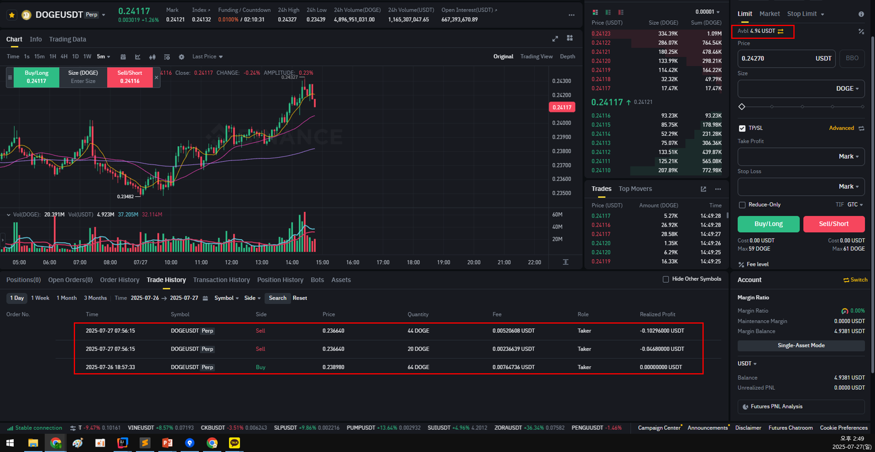Open the 5m interval dropdown
The width and height of the screenshot is (875, 452).
(103, 57)
